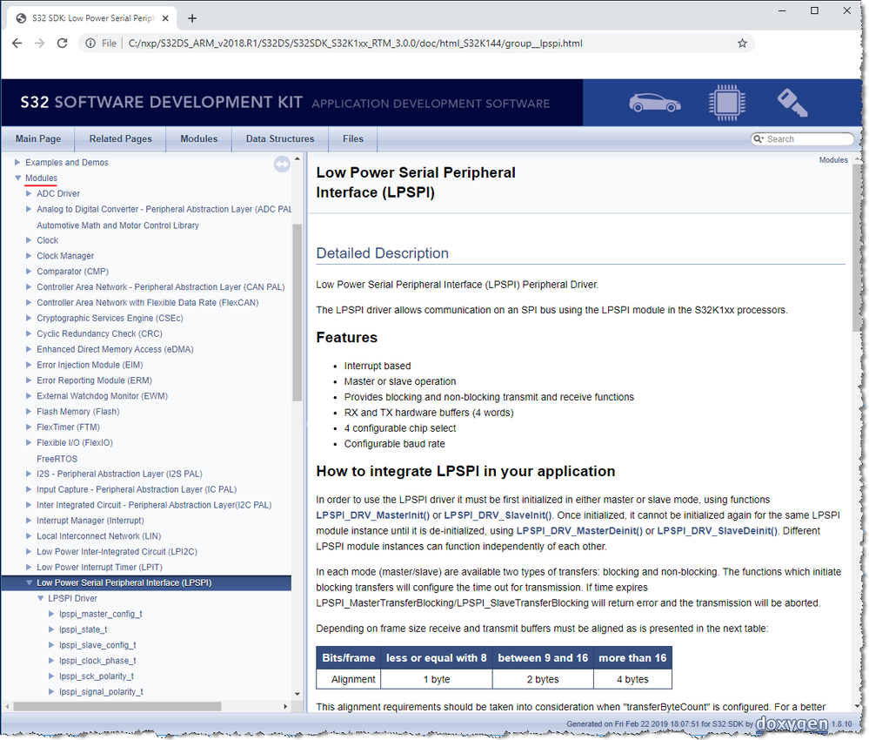Screen dimensions: 869x740
Task: Click the doxygen logo in footer
Action: (x=792, y=724)
